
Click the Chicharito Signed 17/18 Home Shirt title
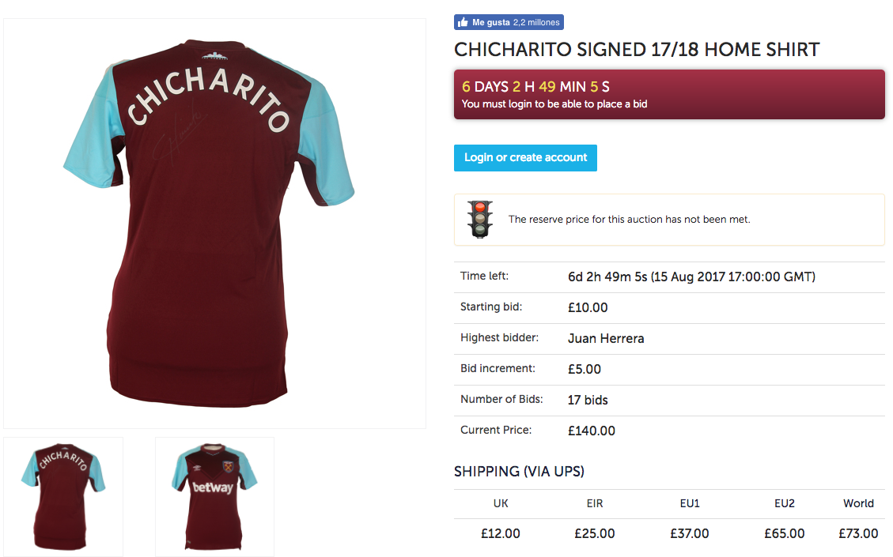pyautogui.click(x=637, y=50)
